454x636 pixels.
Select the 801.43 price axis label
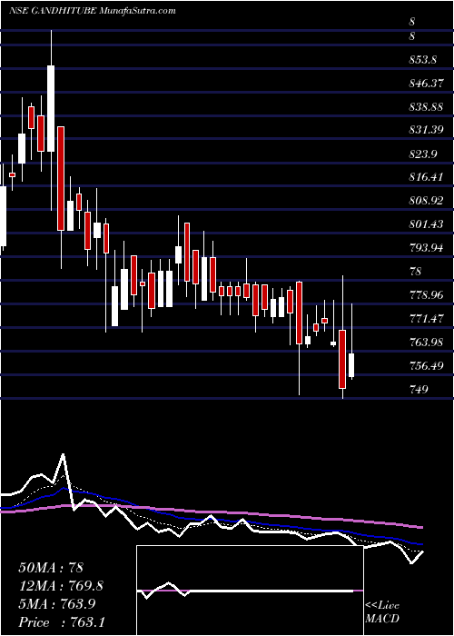(426, 224)
